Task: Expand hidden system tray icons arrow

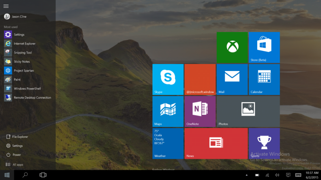Action: [x=247, y=175]
